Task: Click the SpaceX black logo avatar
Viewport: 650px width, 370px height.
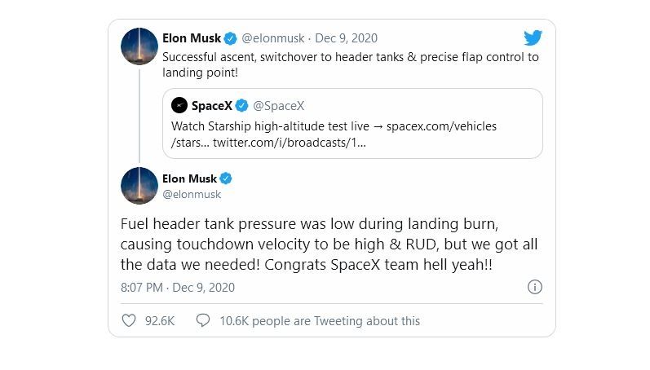Action: 179,105
